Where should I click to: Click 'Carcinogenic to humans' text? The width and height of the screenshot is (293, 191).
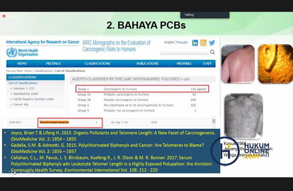tap(120, 89)
